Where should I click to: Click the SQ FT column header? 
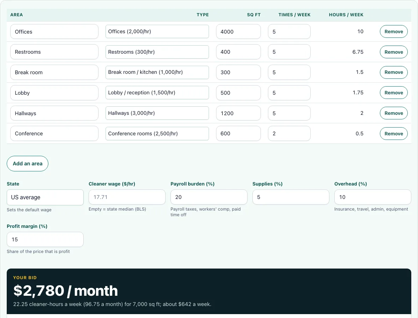tap(253, 15)
